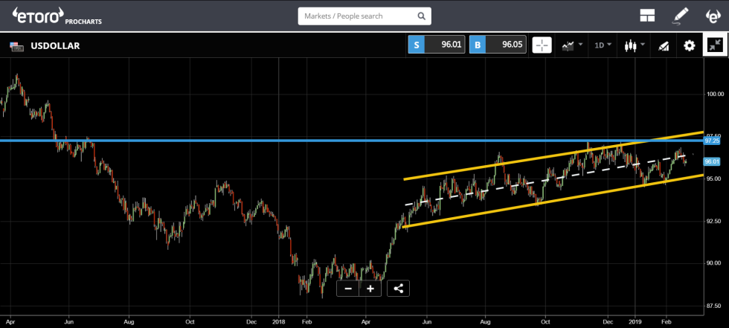Zoom in the chart with plus button
Image resolution: width=729 pixels, height=328 pixels.
coord(370,289)
